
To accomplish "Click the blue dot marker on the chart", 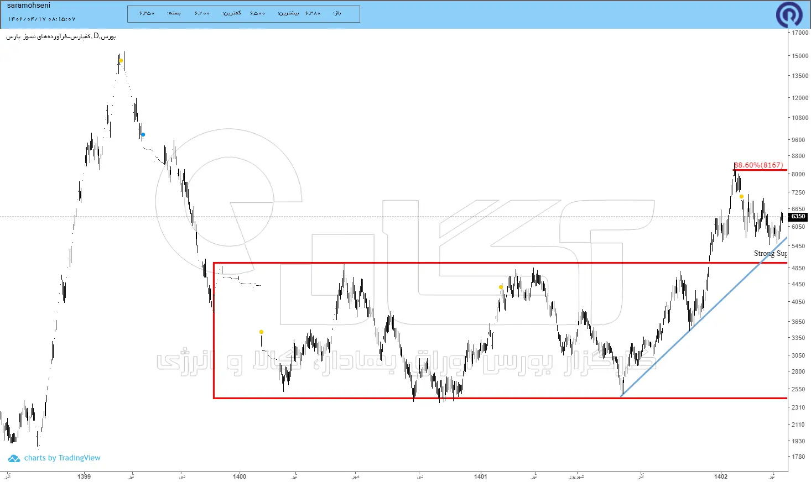I will click(143, 135).
